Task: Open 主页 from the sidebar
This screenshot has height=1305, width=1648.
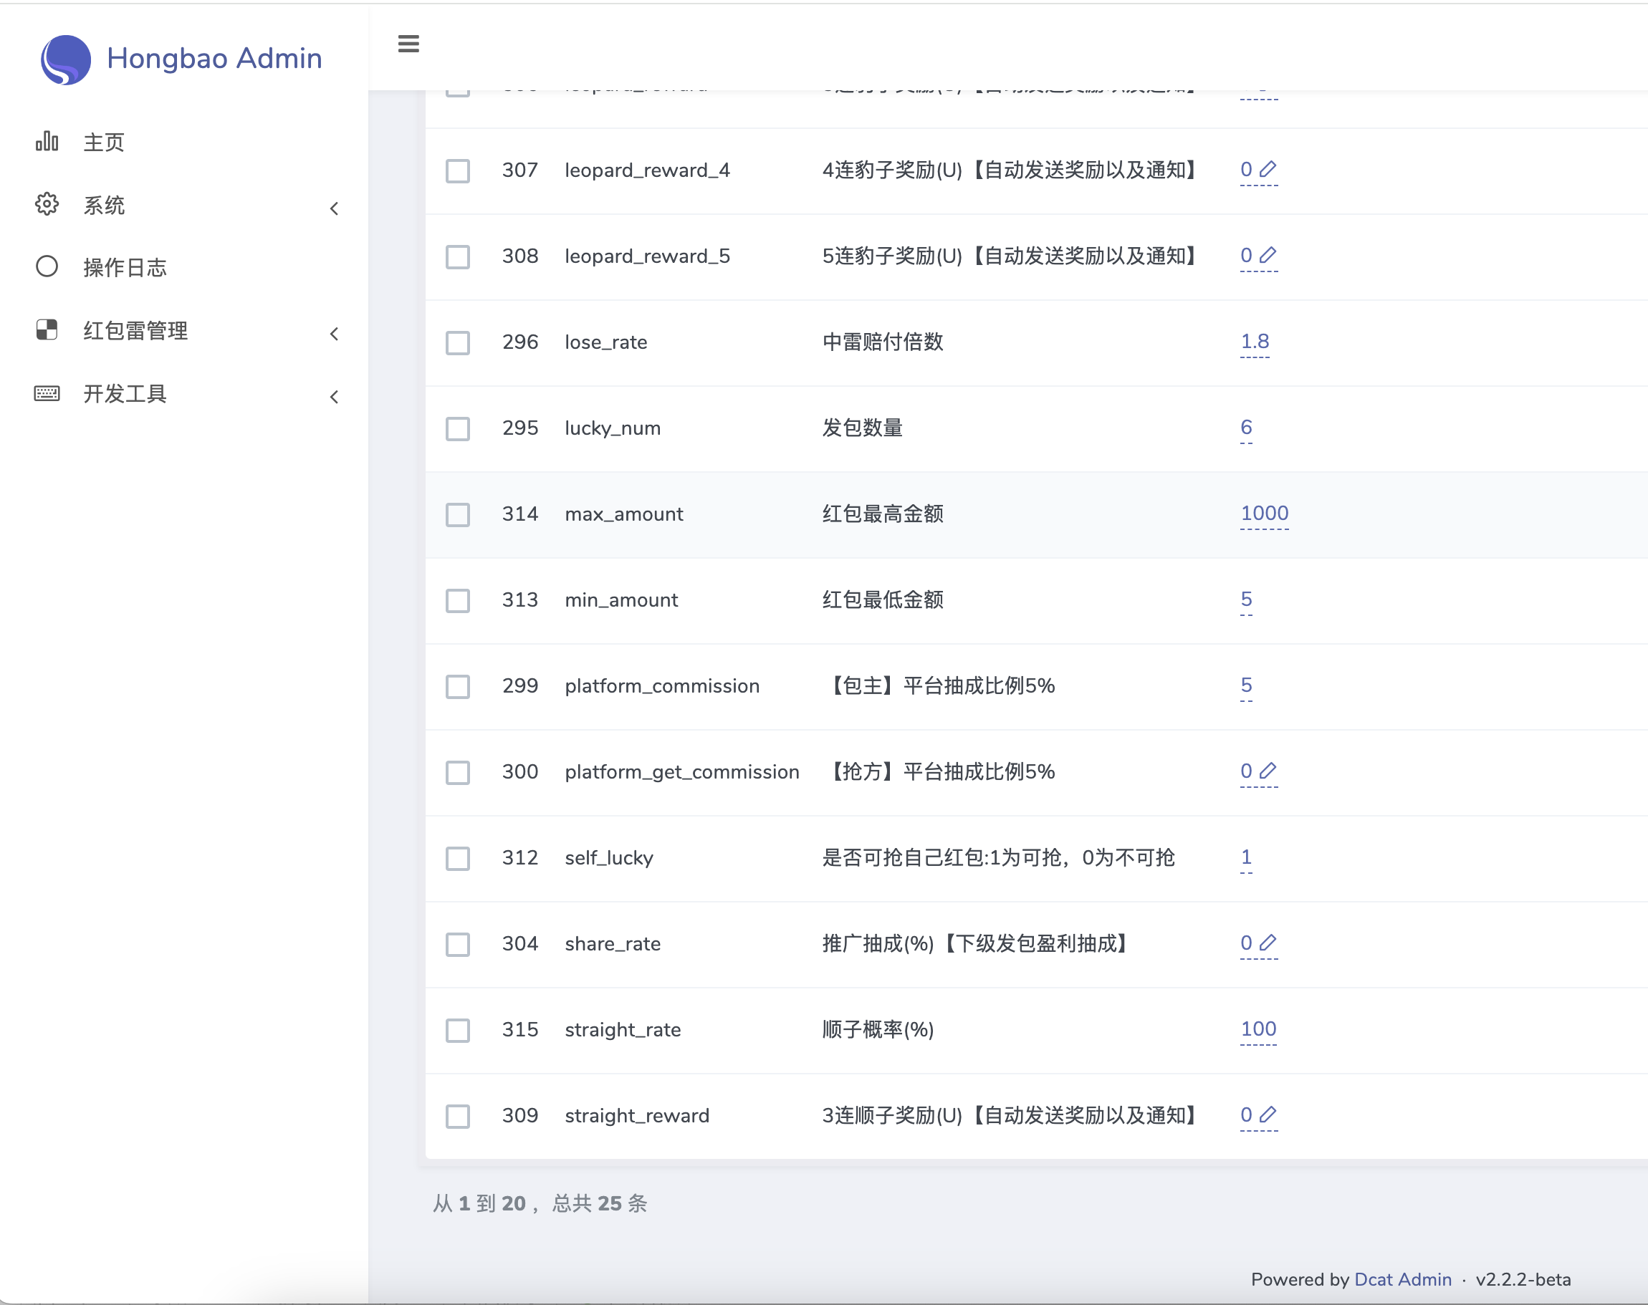Action: pos(104,142)
